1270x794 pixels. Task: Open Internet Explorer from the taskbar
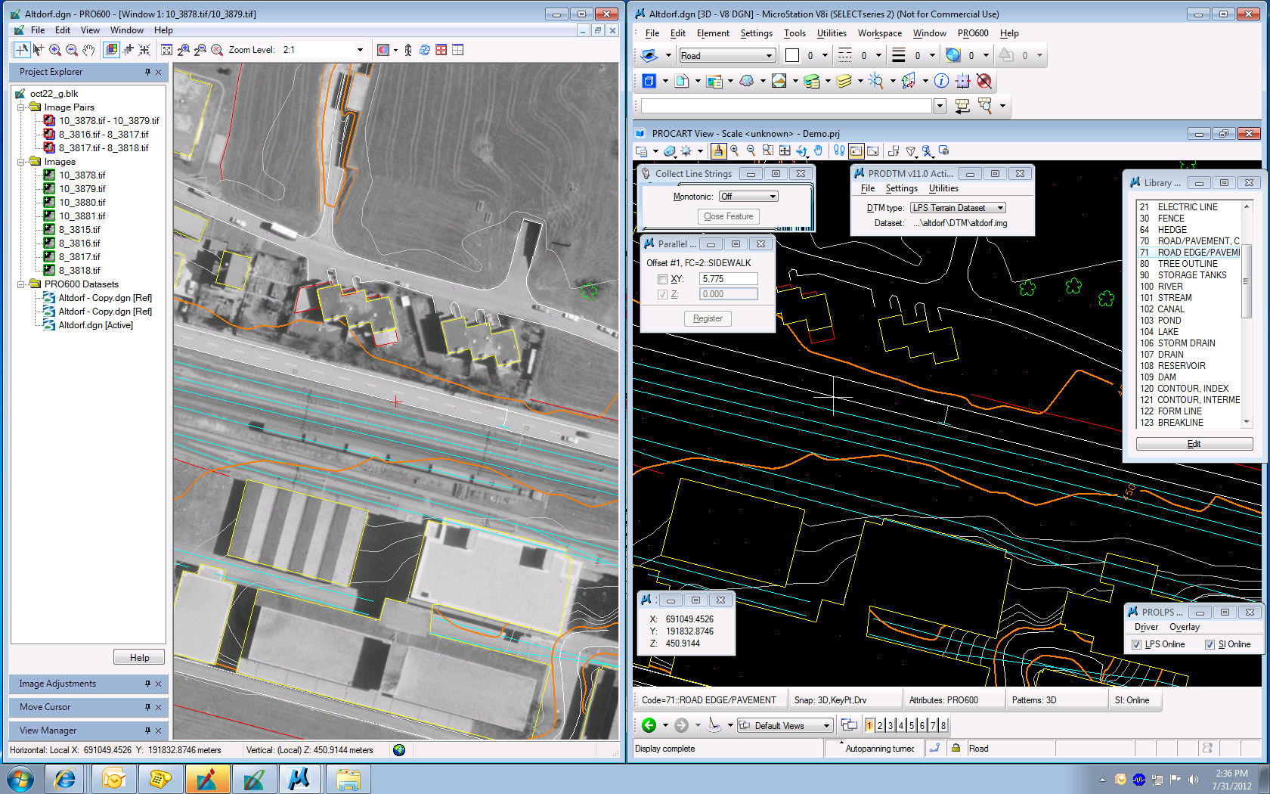[x=66, y=779]
